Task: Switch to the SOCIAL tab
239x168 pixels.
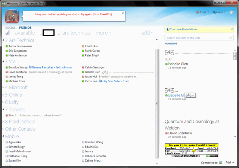Action: (10, 28)
